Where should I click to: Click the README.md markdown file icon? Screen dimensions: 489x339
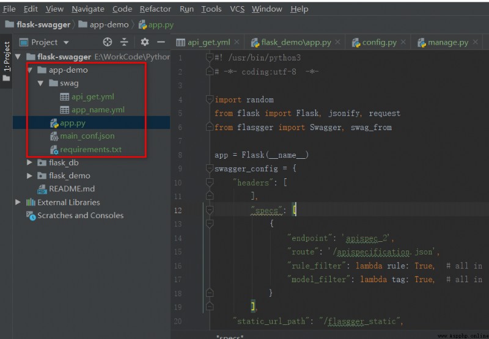42,189
